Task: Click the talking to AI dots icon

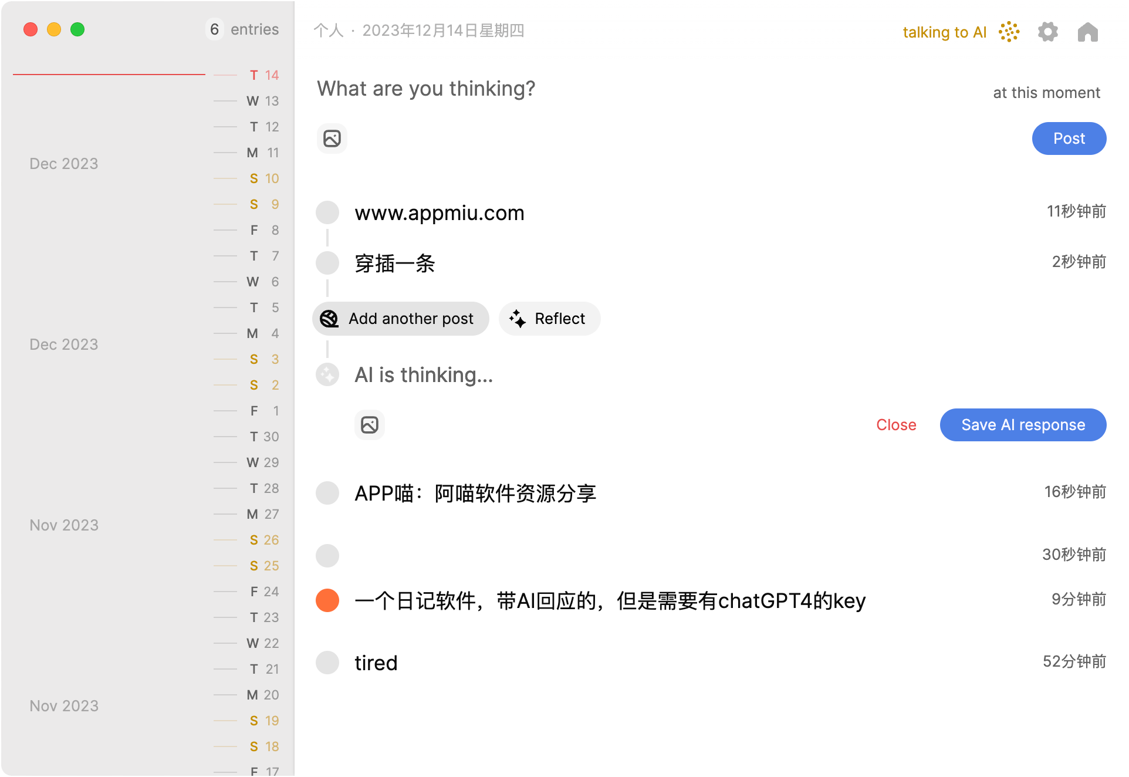Action: [1009, 32]
